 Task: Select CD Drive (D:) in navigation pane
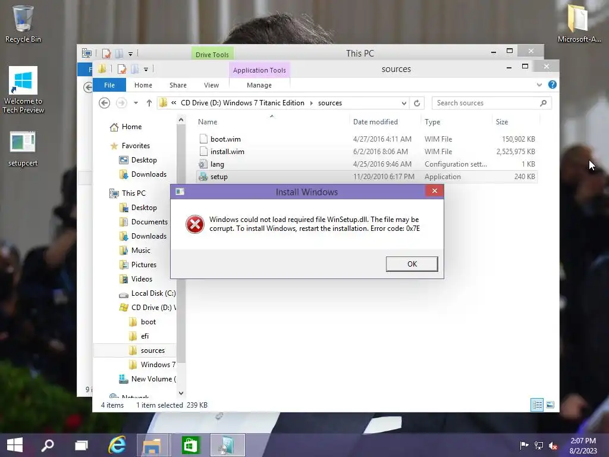click(153, 308)
